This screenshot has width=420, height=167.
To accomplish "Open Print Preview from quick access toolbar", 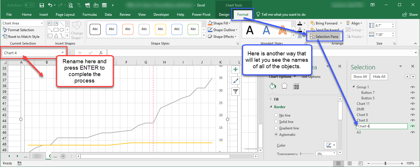I will pyautogui.click(x=71, y=5).
